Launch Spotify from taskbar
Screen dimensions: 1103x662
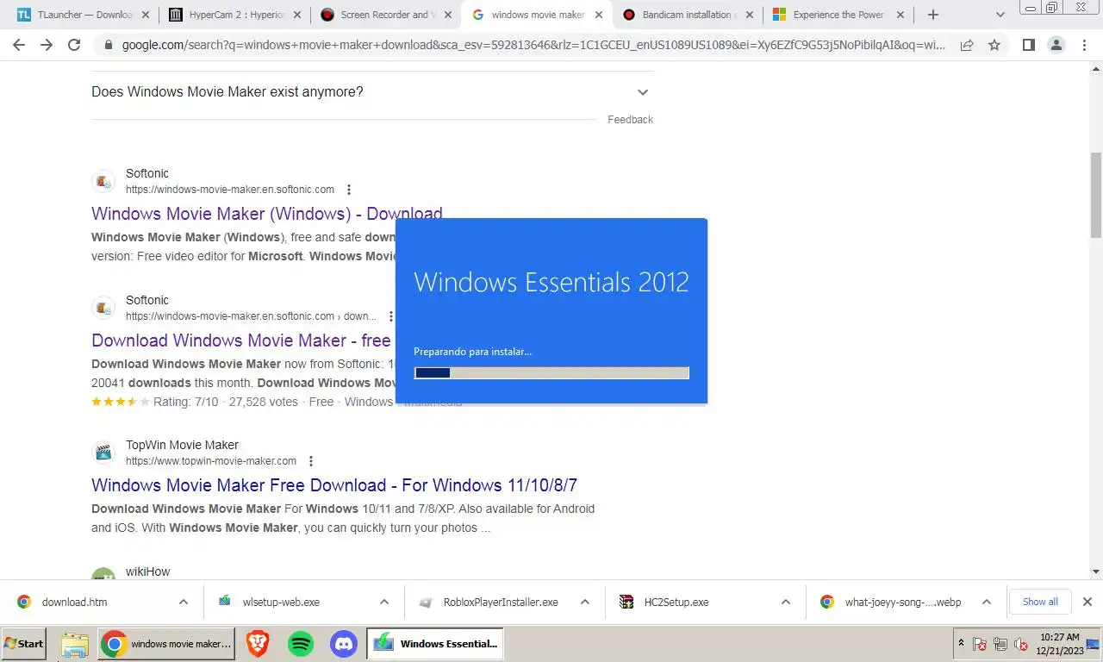[x=300, y=644]
